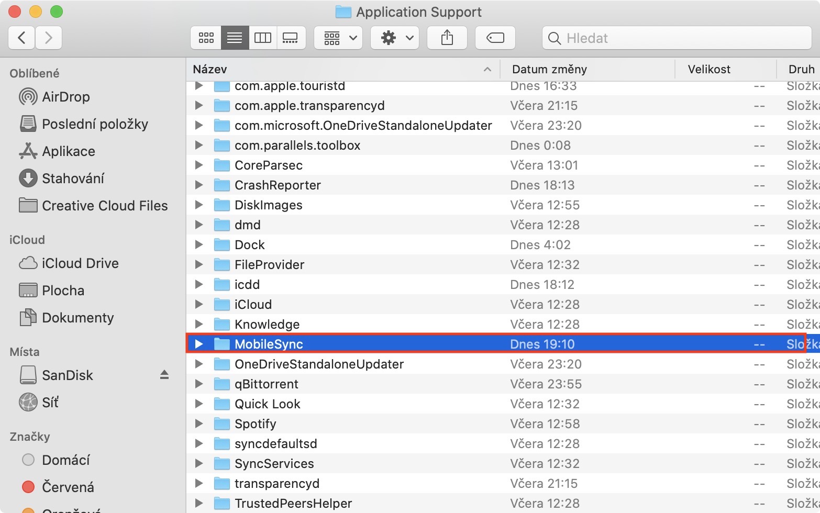820x513 pixels.
Task: Click the CrashReporter date Dnes 18:13
Action: [542, 185]
